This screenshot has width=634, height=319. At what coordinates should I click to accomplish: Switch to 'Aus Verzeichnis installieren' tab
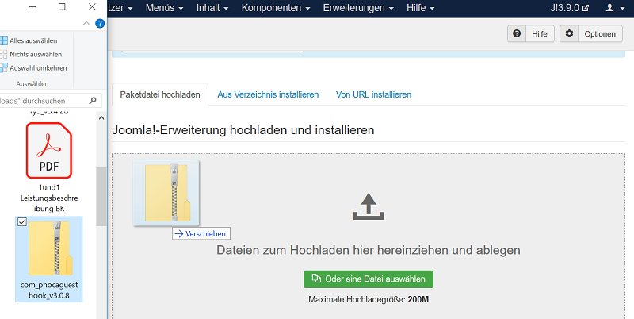click(x=268, y=94)
